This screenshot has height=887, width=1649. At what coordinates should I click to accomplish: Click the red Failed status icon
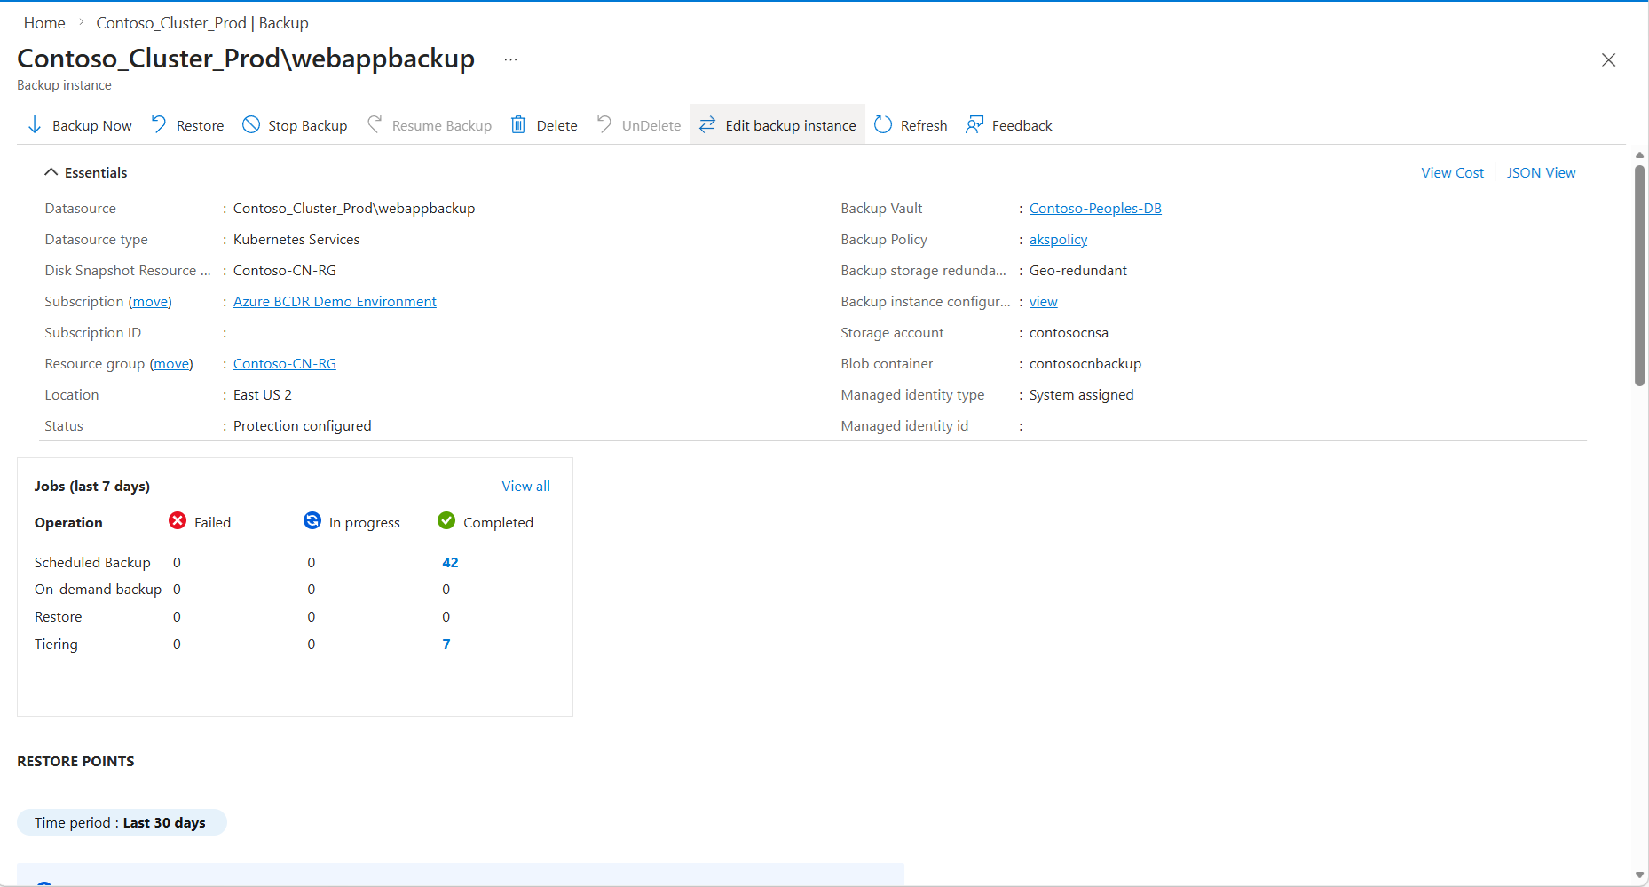pyautogui.click(x=178, y=520)
